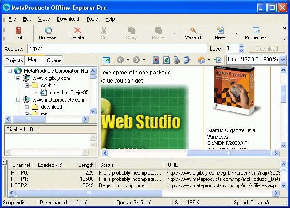Click the Address input field
Screen dimensions: 290x208
pos(117,48)
